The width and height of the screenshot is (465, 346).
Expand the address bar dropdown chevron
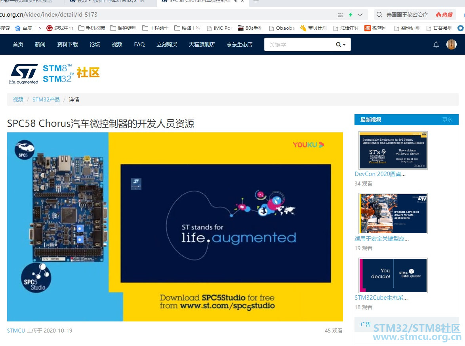coord(360,15)
